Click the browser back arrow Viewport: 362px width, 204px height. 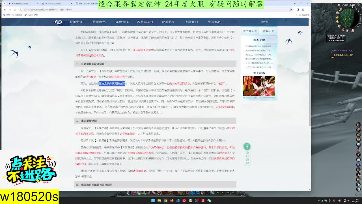(x=5, y=9)
